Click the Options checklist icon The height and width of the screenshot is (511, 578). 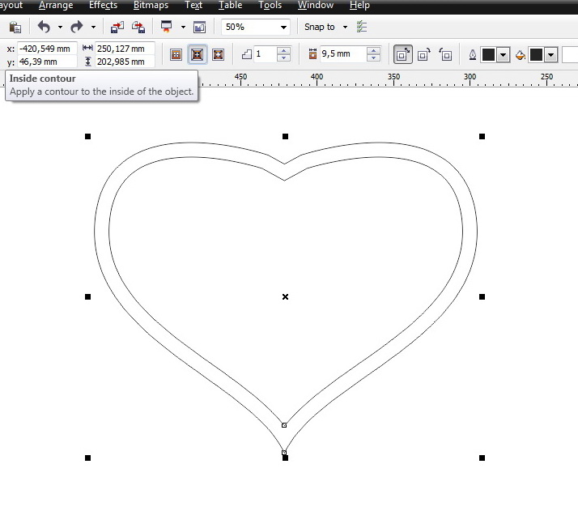362,27
